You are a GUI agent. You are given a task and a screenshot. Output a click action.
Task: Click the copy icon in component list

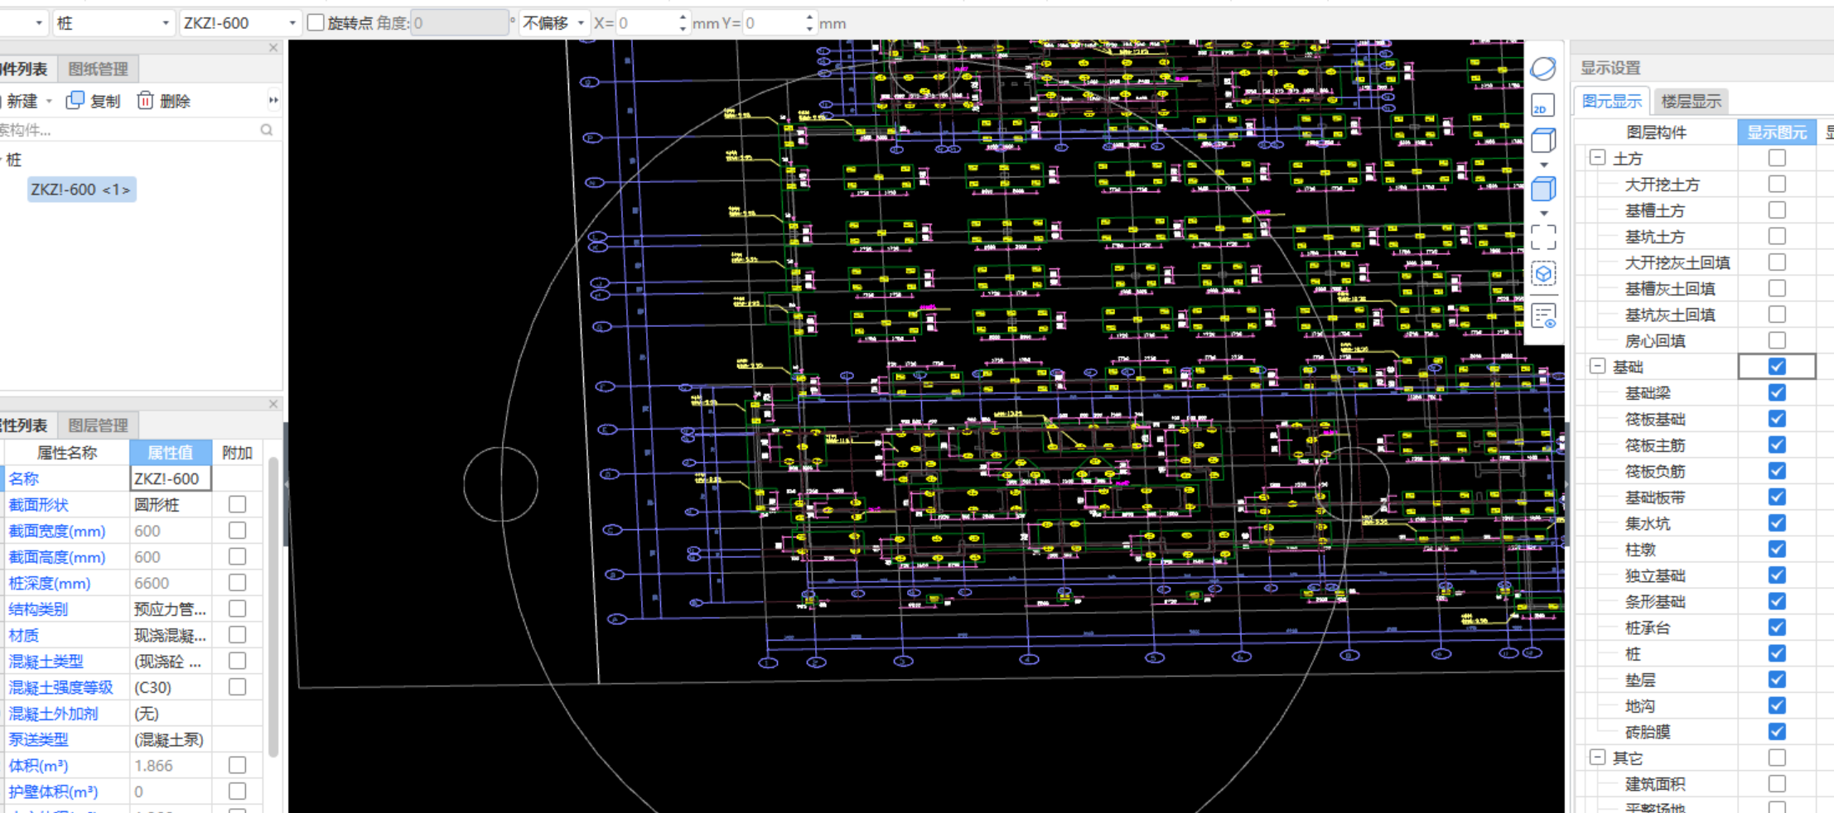coord(75,100)
